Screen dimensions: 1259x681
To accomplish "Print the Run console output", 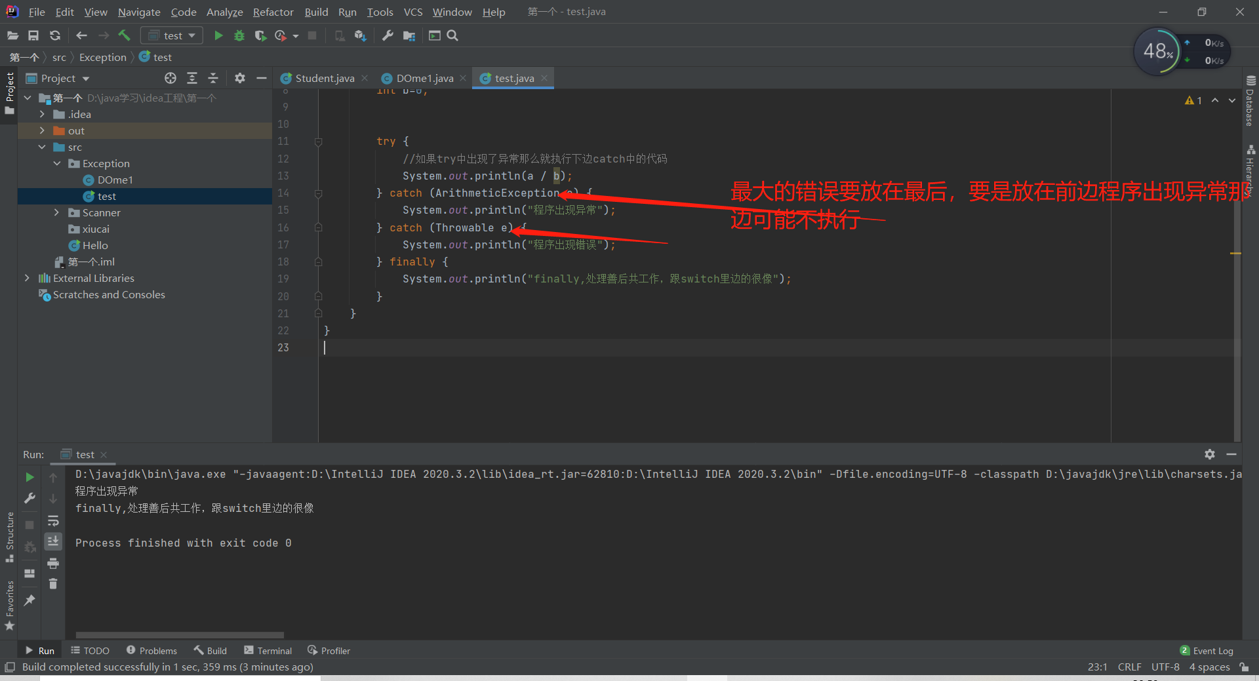I will pyautogui.click(x=53, y=563).
